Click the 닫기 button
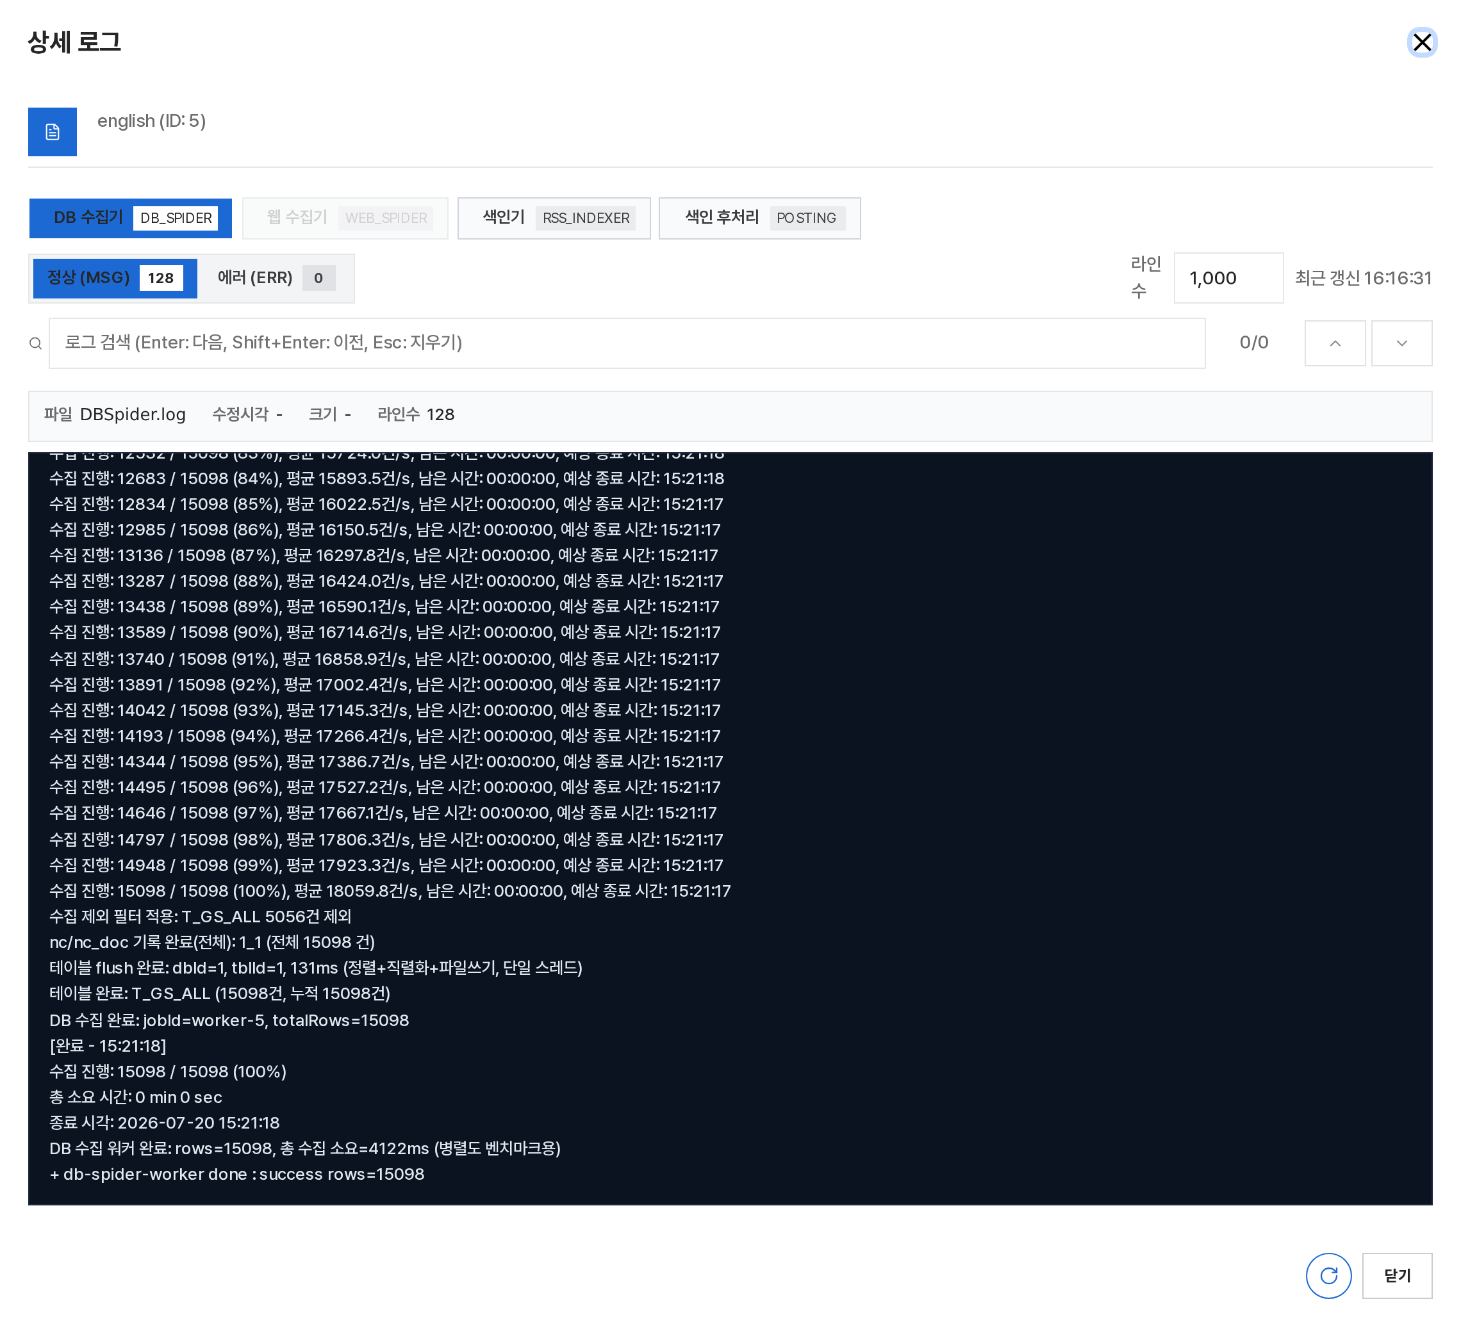The image size is (1461, 1322). click(1396, 1276)
